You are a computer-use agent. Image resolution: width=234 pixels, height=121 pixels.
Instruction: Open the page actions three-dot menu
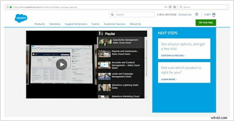pos(166,7)
